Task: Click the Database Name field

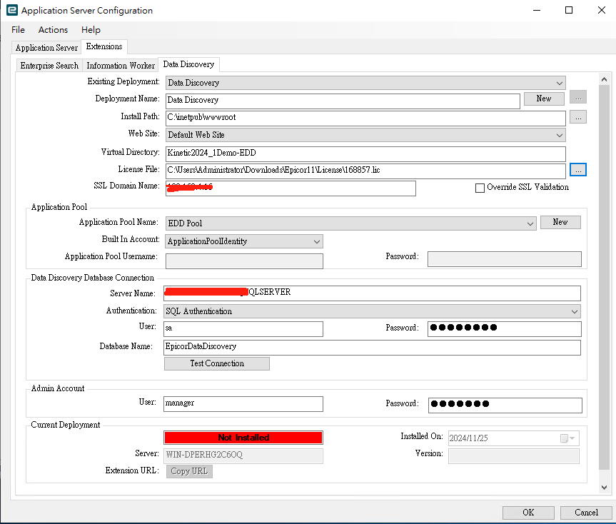Action: click(372, 348)
